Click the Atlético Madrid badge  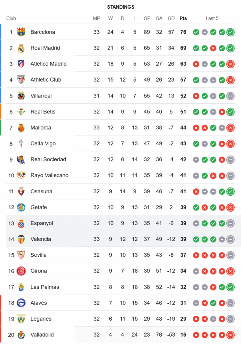click(21, 64)
